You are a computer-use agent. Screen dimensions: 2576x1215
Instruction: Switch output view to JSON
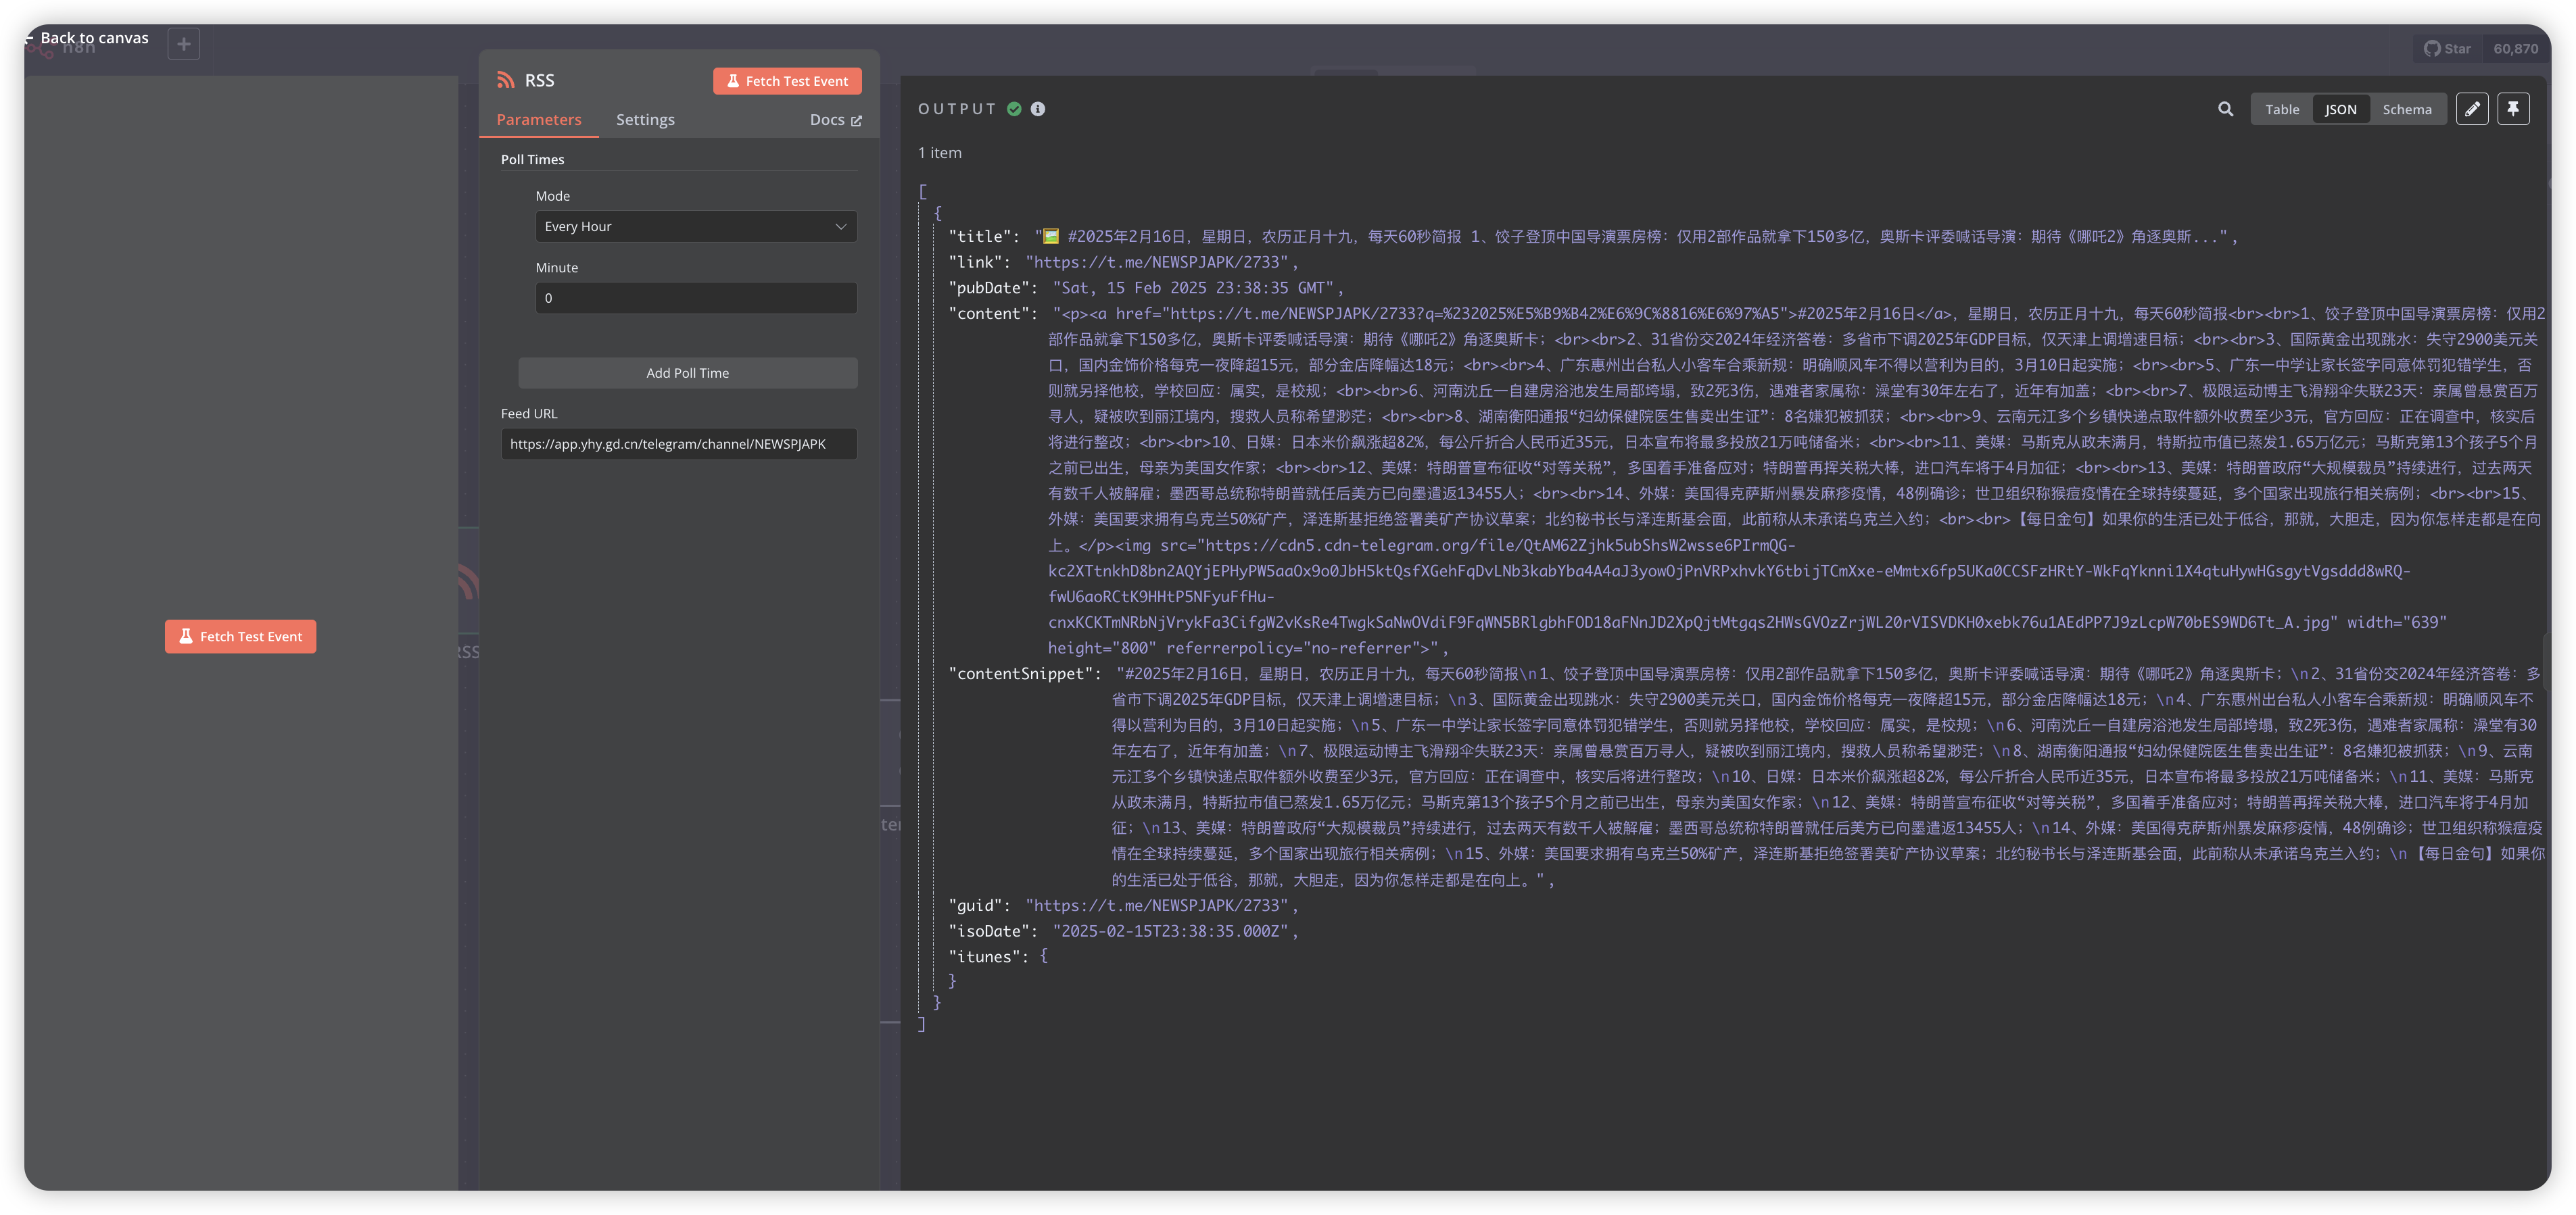click(2340, 109)
